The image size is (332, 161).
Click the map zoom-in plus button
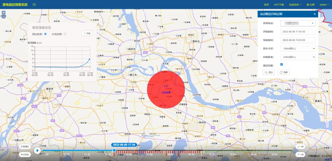pos(4,12)
